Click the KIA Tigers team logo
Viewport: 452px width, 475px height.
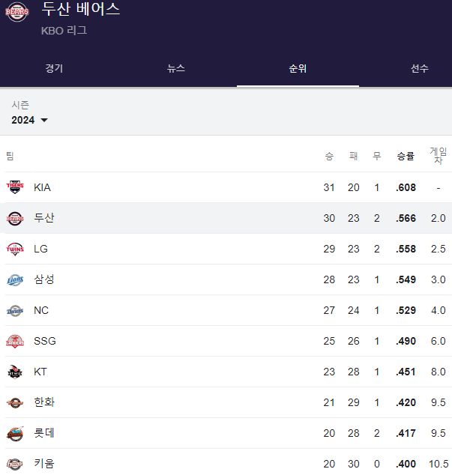pyautogui.click(x=15, y=187)
